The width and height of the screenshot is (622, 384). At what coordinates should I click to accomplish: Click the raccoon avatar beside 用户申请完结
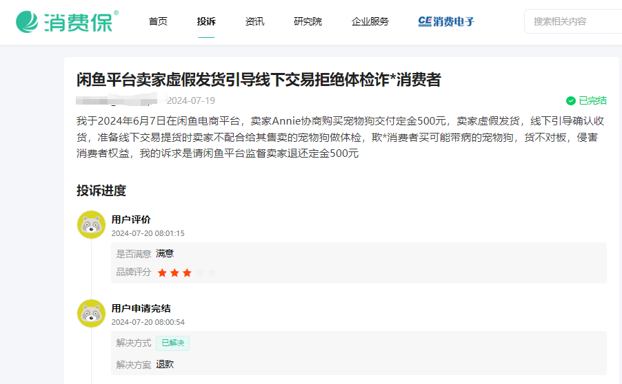[x=91, y=313]
